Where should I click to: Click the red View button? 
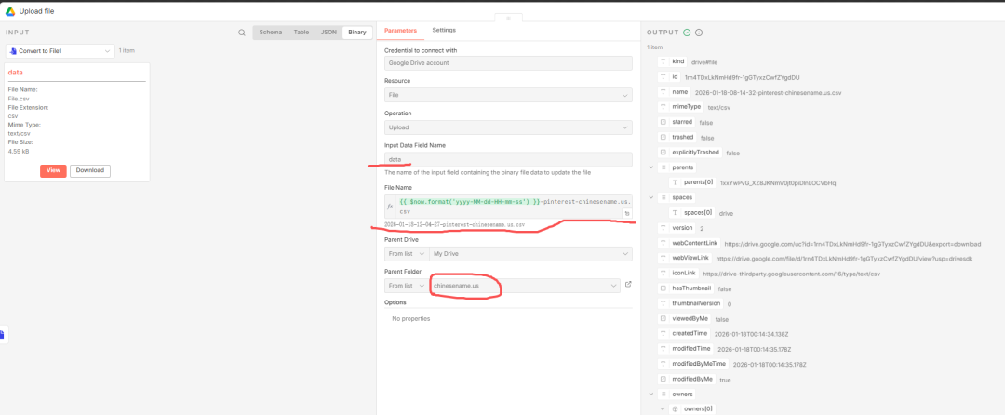pyautogui.click(x=53, y=170)
